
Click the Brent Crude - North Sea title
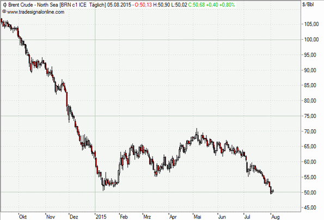(x=33, y=5)
